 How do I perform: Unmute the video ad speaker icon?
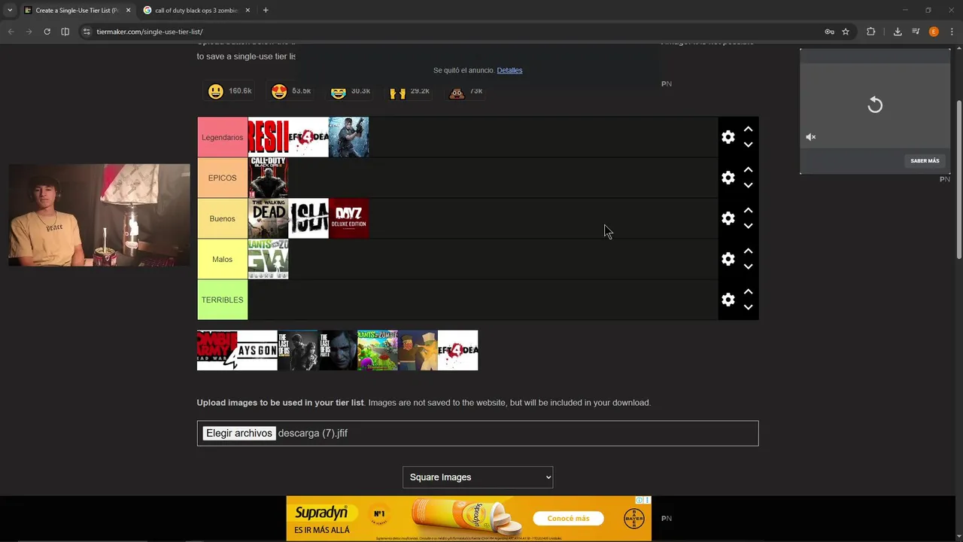[x=811, y=137]
